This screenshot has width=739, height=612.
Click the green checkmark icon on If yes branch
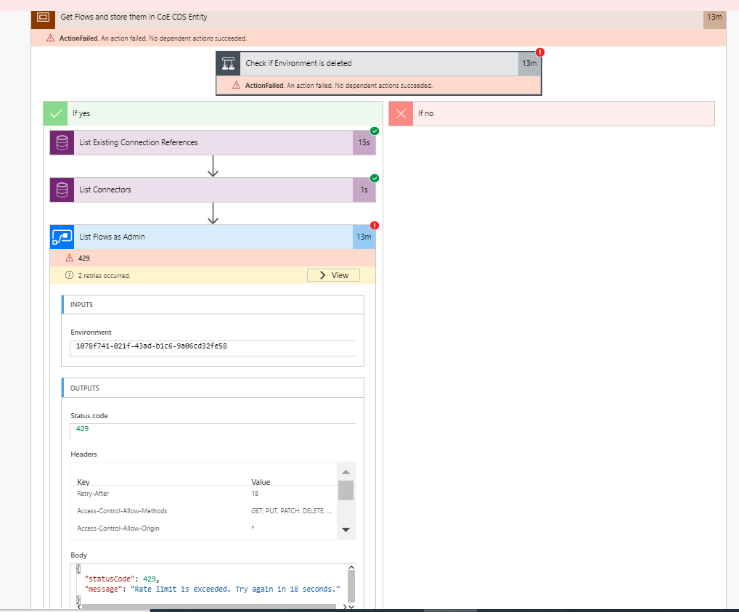(55, 113)
